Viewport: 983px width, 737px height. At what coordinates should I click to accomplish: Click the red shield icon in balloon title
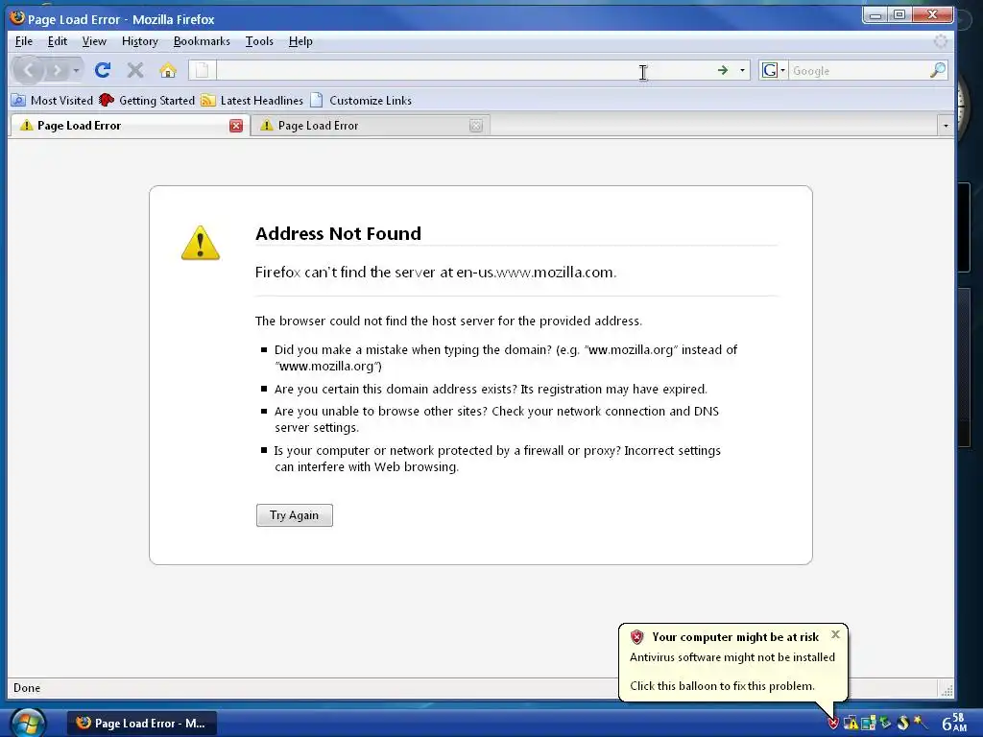pos(637,637)
